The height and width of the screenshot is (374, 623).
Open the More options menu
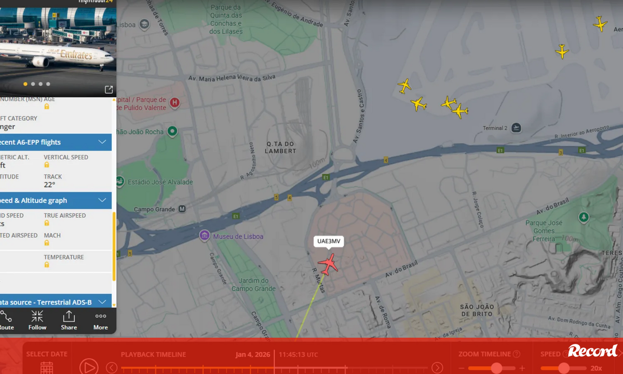pos(101,321)
